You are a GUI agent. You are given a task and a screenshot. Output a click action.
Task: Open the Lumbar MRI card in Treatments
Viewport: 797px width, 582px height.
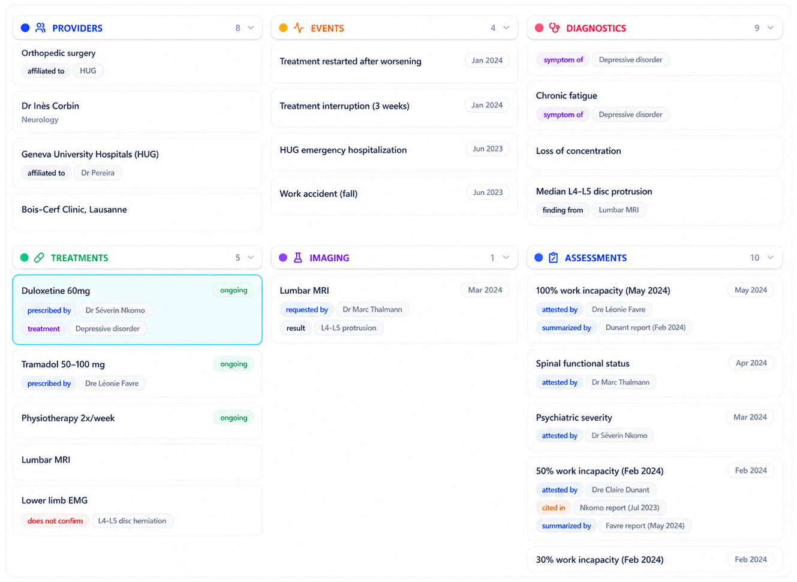point(137,462)
